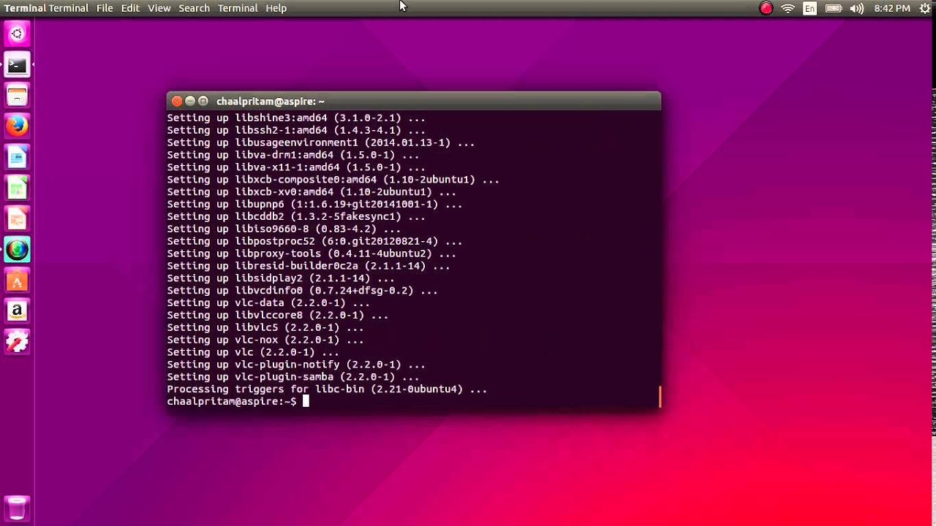Image resolution: width=936 pixels, height=526 pixels.
Task: Open the Wi-Fi network indicator
Action: pyautogui.click(x=788, y=8)
